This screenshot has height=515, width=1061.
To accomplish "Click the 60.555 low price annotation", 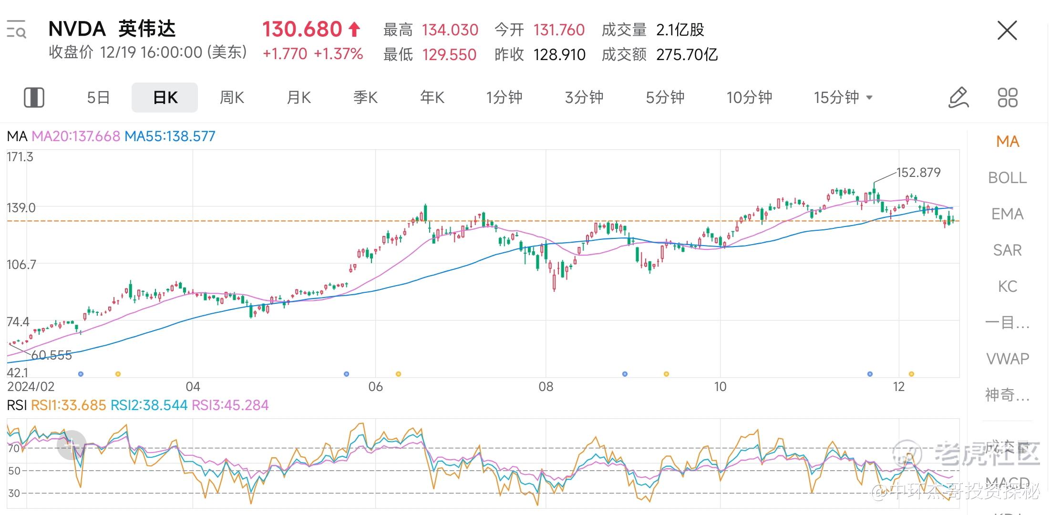I will click(x=52, y=355).
